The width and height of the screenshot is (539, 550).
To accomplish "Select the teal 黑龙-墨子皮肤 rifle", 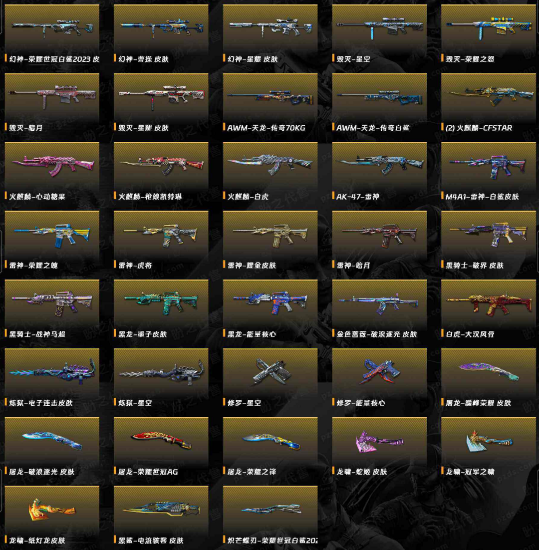I will pos(161,309).
